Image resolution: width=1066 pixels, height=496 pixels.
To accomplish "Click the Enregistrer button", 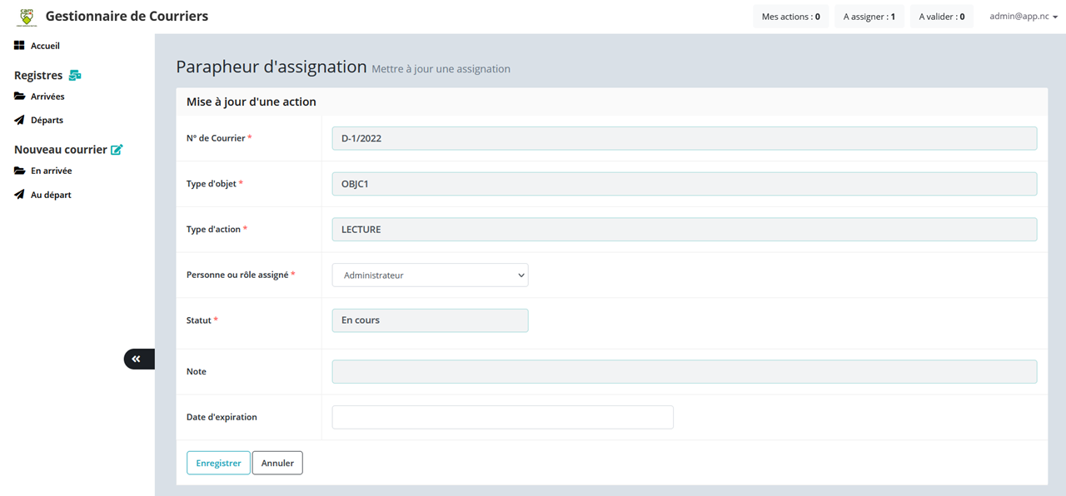I will (218, 463).
